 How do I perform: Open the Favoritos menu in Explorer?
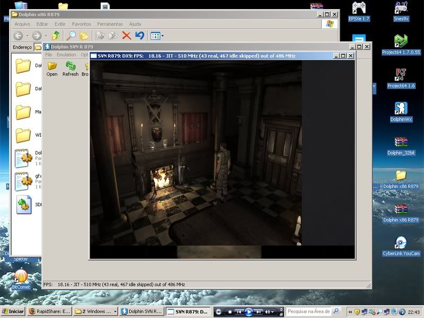pos(82,24)
